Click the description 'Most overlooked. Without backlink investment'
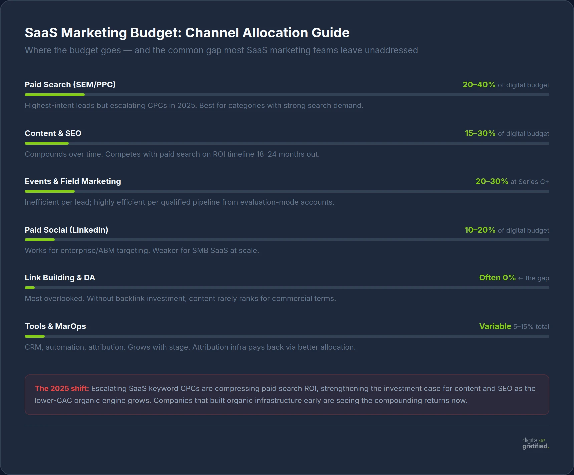574x475 pixels. (180, 298)
